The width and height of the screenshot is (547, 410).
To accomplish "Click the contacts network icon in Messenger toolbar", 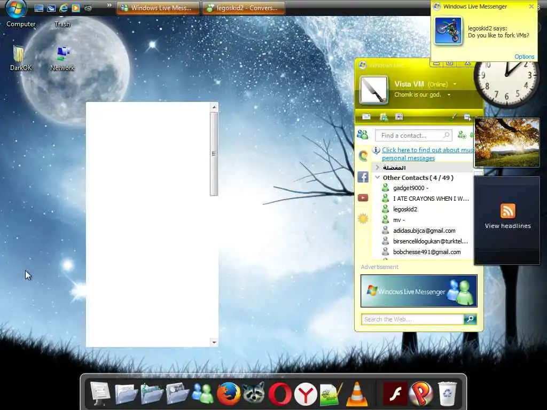I will point(384,117).
